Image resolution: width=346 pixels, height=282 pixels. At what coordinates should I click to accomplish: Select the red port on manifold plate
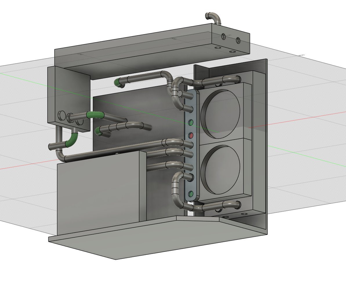click(191, 135)
